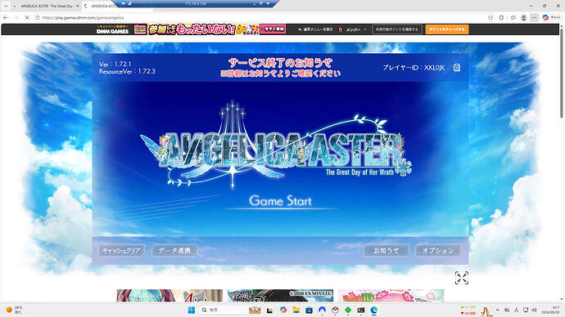This screenshot has height=317, width=565.
Task: Open the green diamond app in taskbar
Action: tap(348, 310)
